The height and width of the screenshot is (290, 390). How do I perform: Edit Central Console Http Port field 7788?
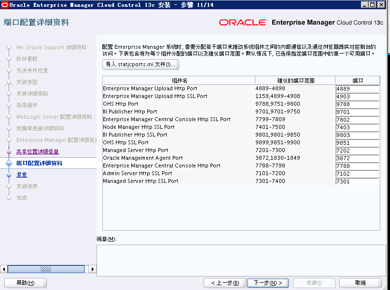coord(357,166)
